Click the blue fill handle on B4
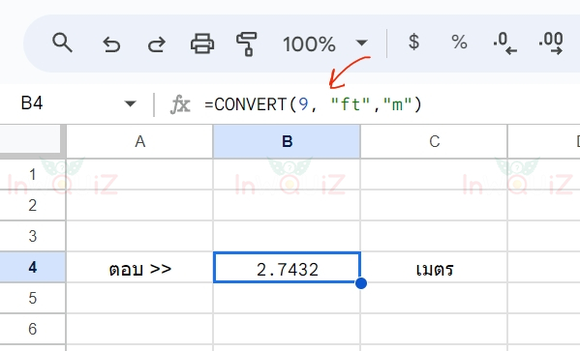This screenshot has width=580, height=351. (361, 283)
